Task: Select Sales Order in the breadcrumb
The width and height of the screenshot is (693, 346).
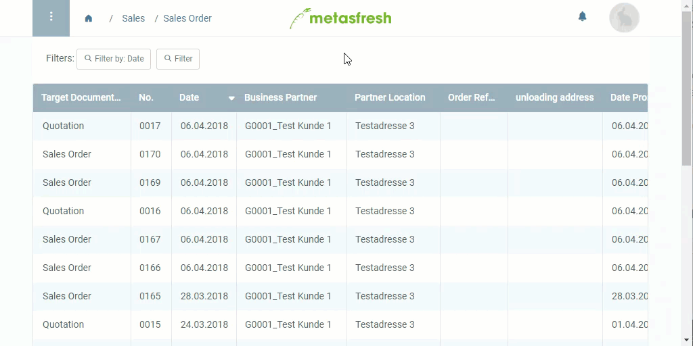Action: [187, 18]
